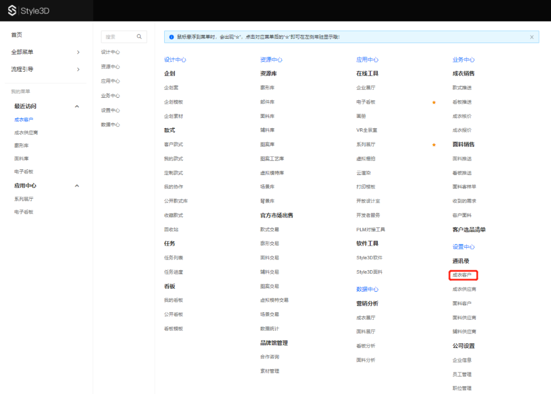
Task: Open 成衣供应商 in recently visited sidebar
Action: click(x=26, y=133)
